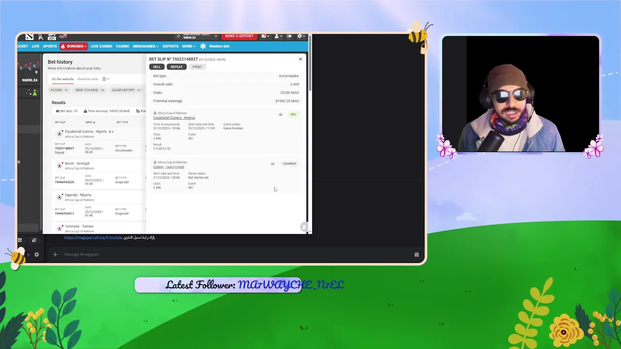The height and width of the screenshot is (349, 621).
Task: Click the SELL button on bet slip
Action: (x=157, y=67)
